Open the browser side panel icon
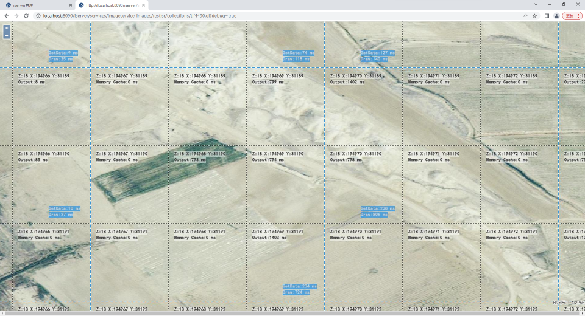This screenshot has width=585, height=316. 547,15
